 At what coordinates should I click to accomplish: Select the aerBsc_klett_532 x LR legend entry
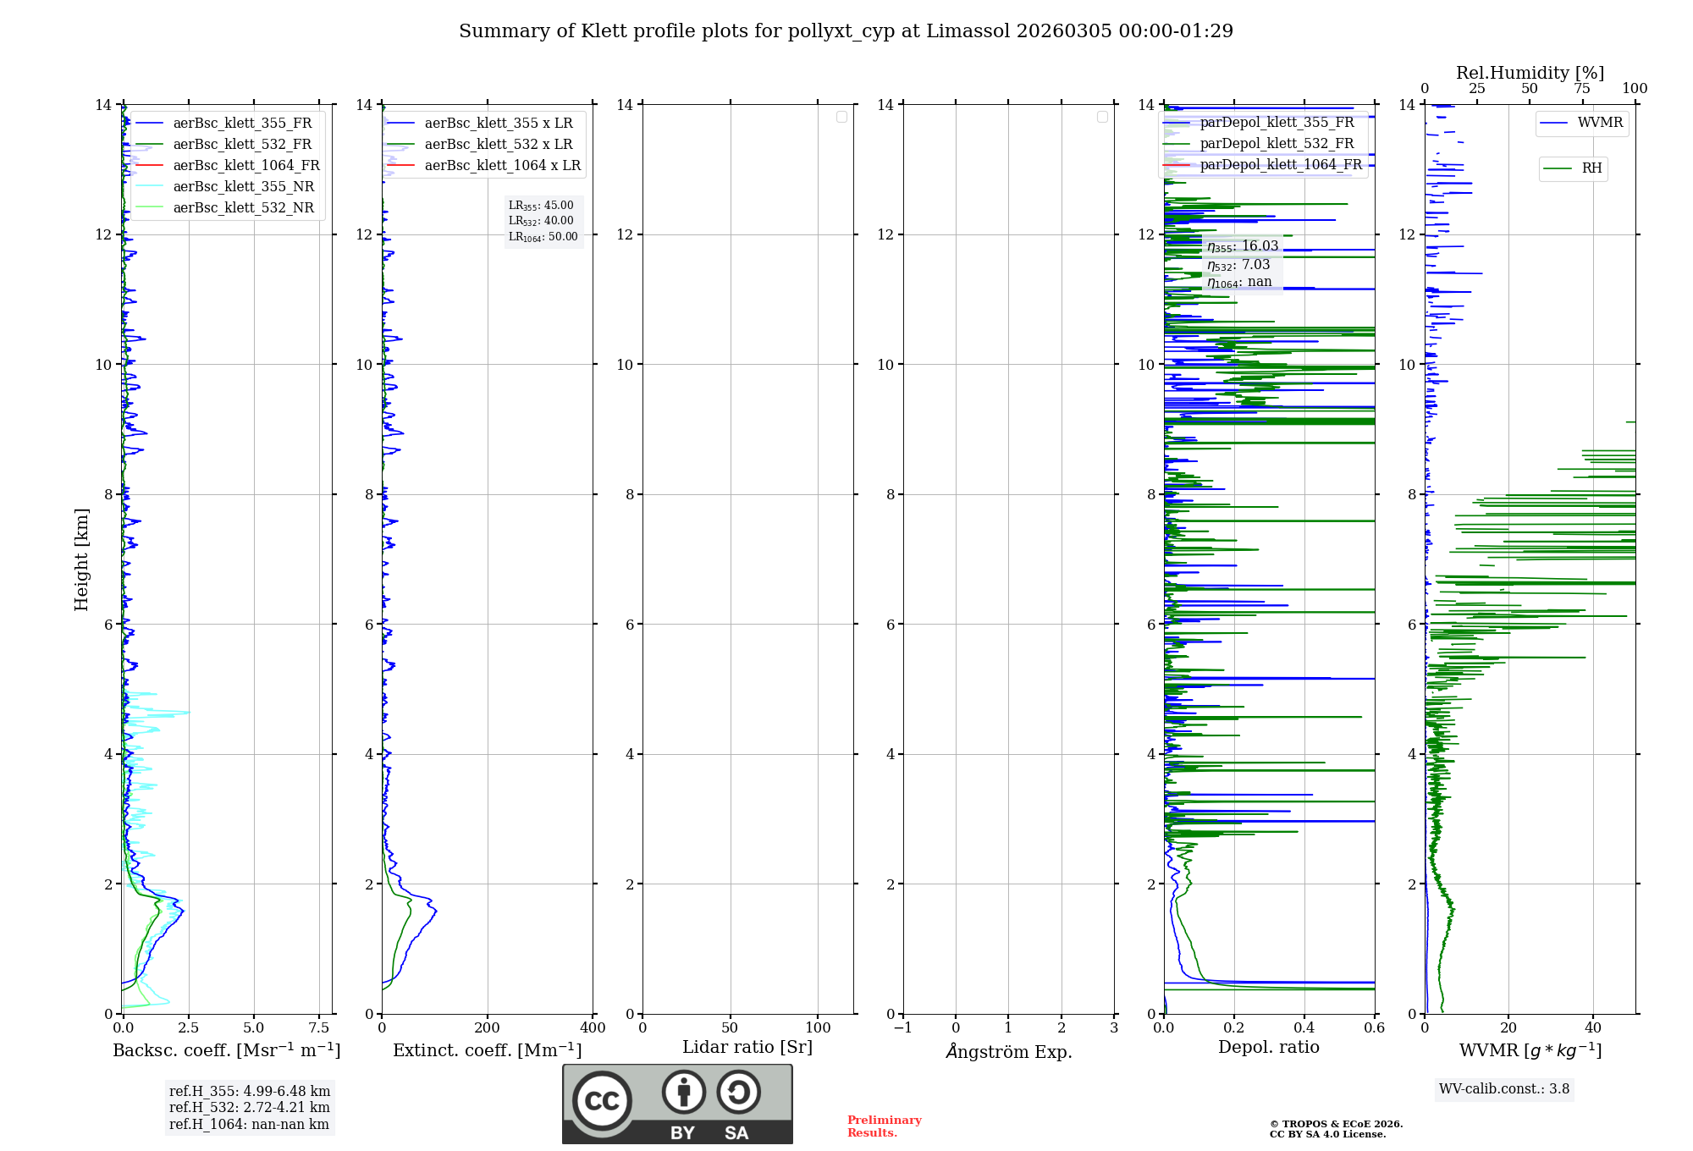(x=498, y=144)
